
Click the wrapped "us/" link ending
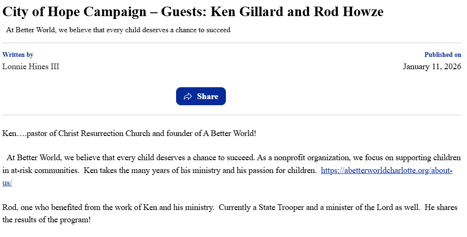(x=7, y=182)
